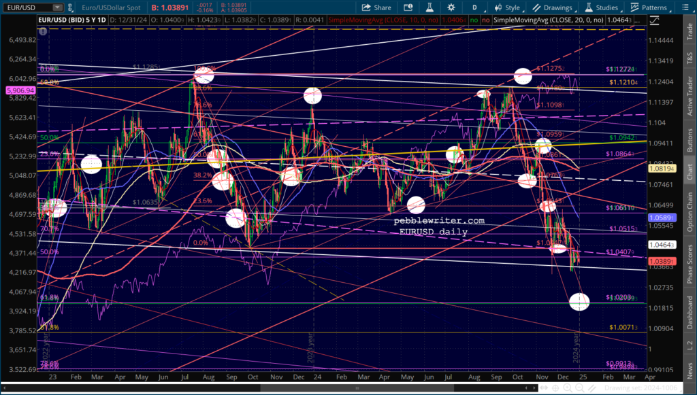Click the $1.1285 level label on chart

point(146,67)
